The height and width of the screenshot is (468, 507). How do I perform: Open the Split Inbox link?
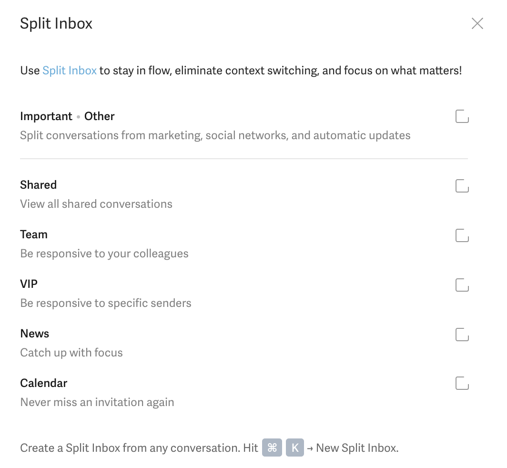click(x=70, y=71)
